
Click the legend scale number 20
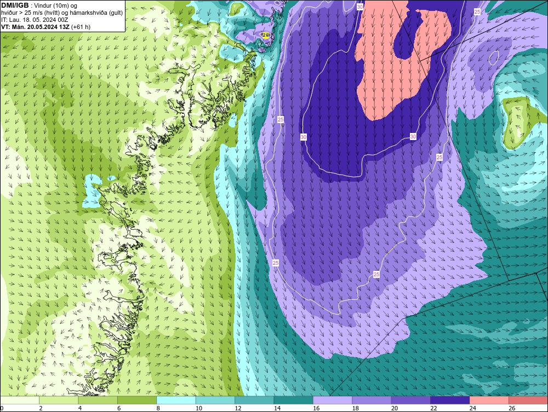(x=395, y=408)
